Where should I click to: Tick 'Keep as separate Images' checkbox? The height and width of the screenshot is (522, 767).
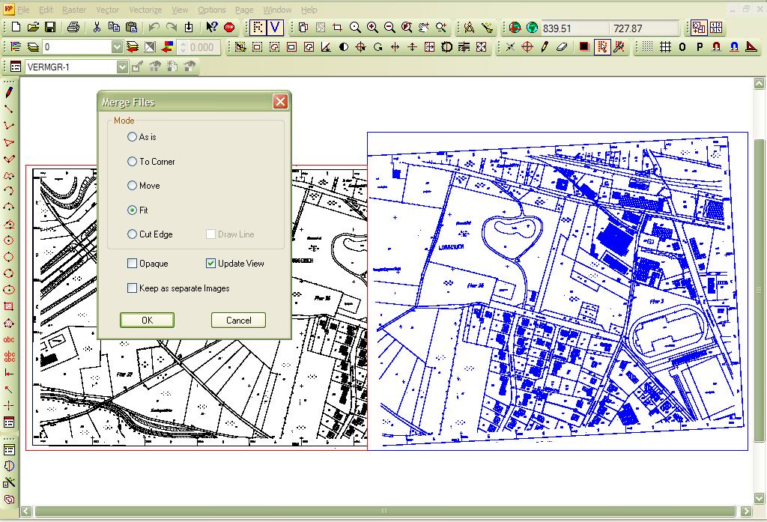pos(133,288)
